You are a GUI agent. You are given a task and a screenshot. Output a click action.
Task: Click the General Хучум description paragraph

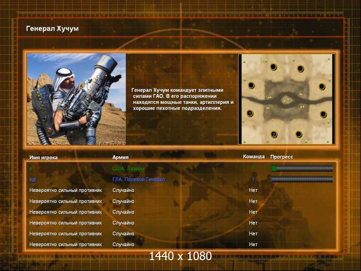point(183,99)
